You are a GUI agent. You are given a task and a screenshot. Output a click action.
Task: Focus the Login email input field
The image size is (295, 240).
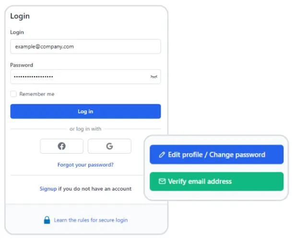(85, 47)
